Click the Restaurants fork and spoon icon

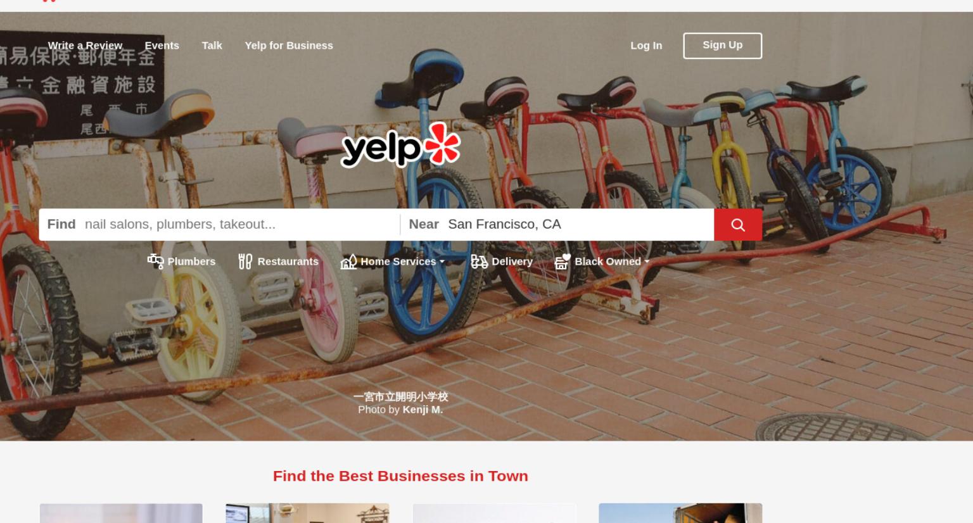[x=245, y=261]
